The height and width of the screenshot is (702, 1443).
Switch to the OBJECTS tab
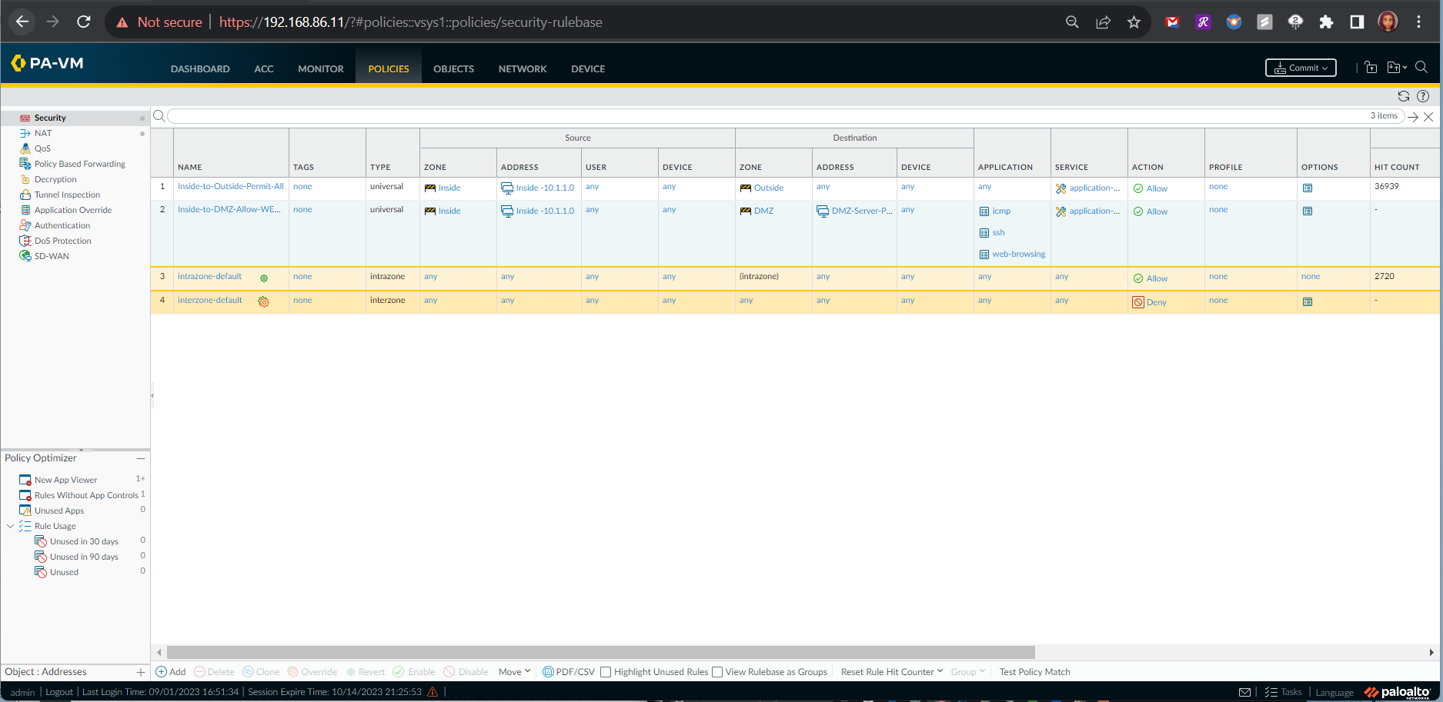453,68
